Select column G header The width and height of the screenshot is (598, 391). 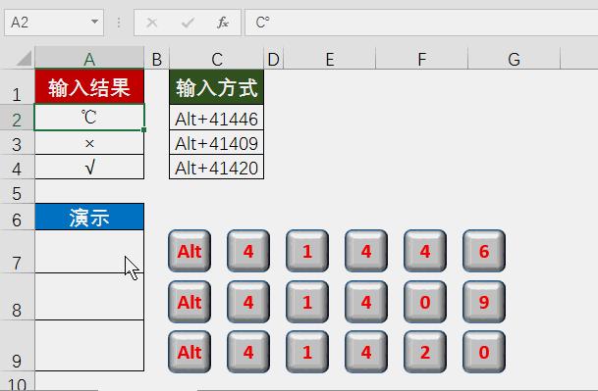pos(515,59)
